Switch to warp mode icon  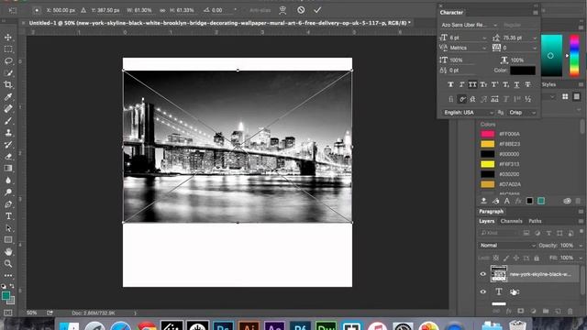(282, 10)
